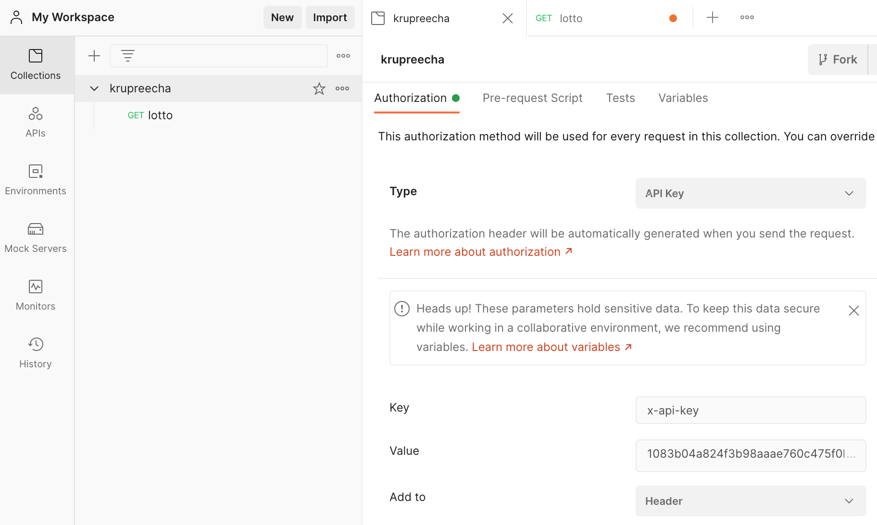877x525 pixels.
Task: Click plus icon to create new collection
Action: [94, 56]
